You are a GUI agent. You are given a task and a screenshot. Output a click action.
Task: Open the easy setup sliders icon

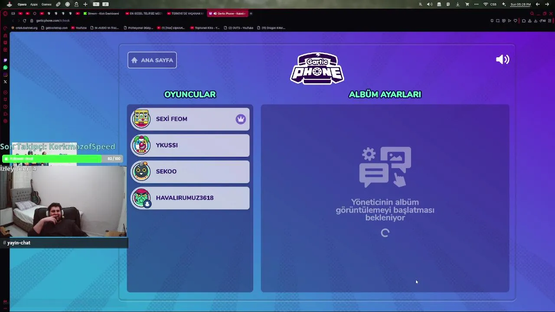pyautogui.click(x=551, y=21)
